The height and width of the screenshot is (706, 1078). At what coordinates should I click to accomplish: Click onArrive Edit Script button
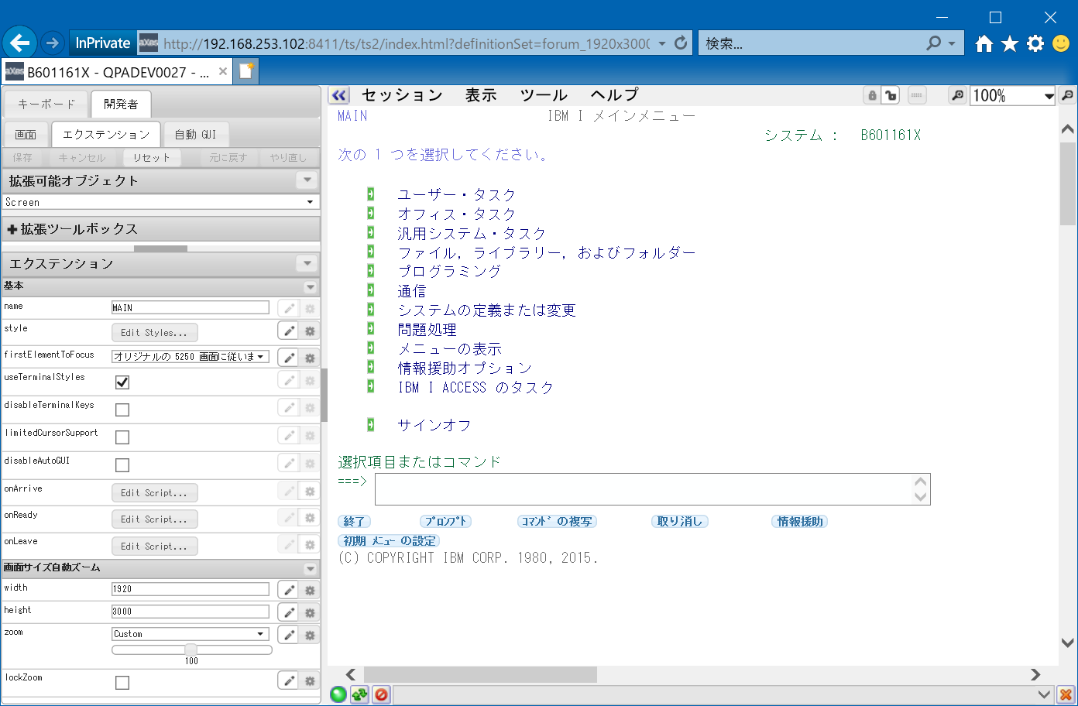(154, 493)
